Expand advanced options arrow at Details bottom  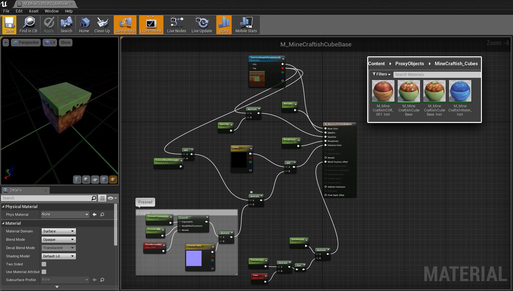click(x=57, y=287)
